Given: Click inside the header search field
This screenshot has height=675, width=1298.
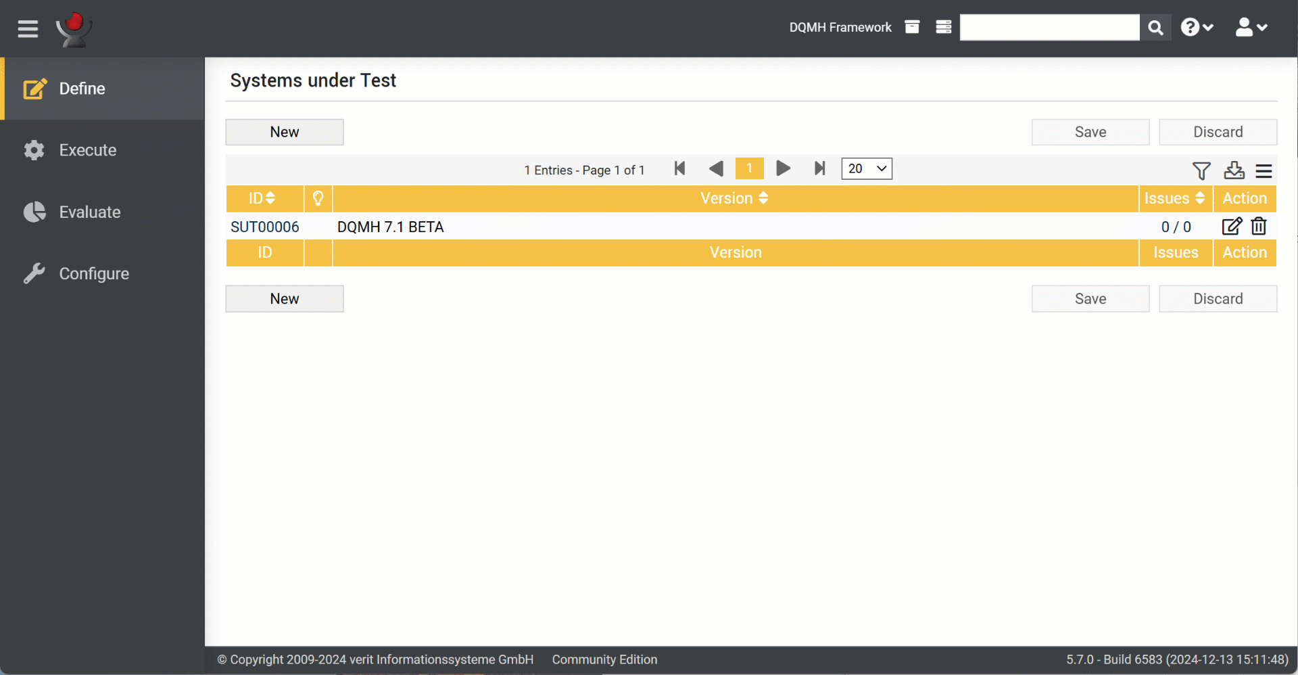Looking at the screenshot, I should coord(1049,28).
